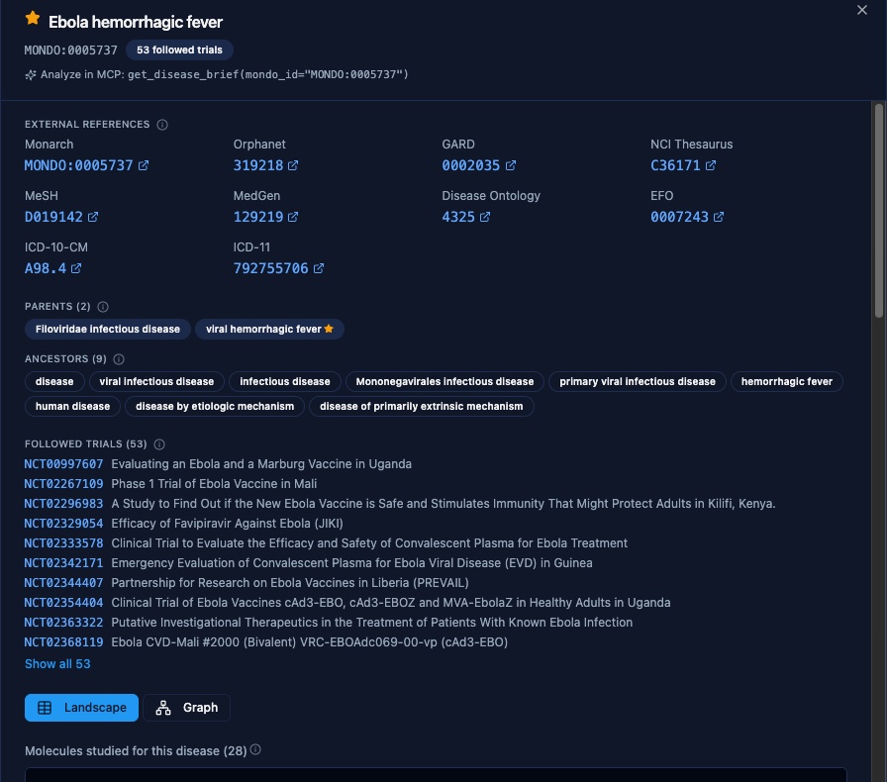Image resolution: width=887 pixels, height=782 pixels.
Task: Follow the MONDO:0005737 Monarch link
Action: coord(78,165)
